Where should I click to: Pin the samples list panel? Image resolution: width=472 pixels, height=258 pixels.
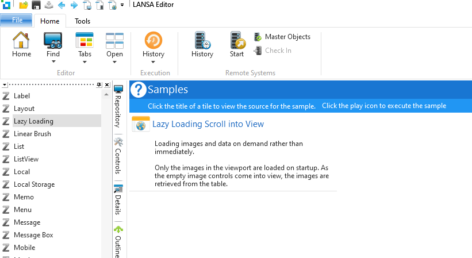point(99,85)
